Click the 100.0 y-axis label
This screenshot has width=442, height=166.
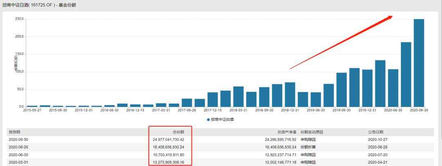tap(20, 72)
